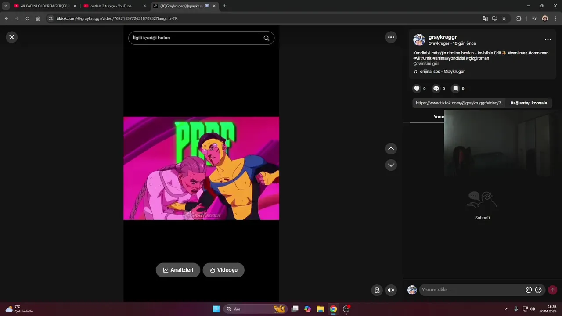Open Chrome profile avatar
The height and width of the screenshot is (316, 562).
pos(545,18)
